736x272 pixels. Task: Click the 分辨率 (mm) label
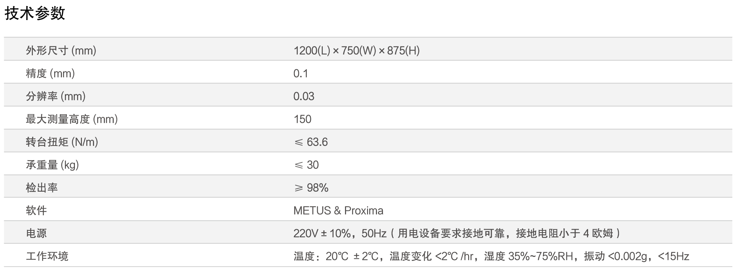click(55, 96)
